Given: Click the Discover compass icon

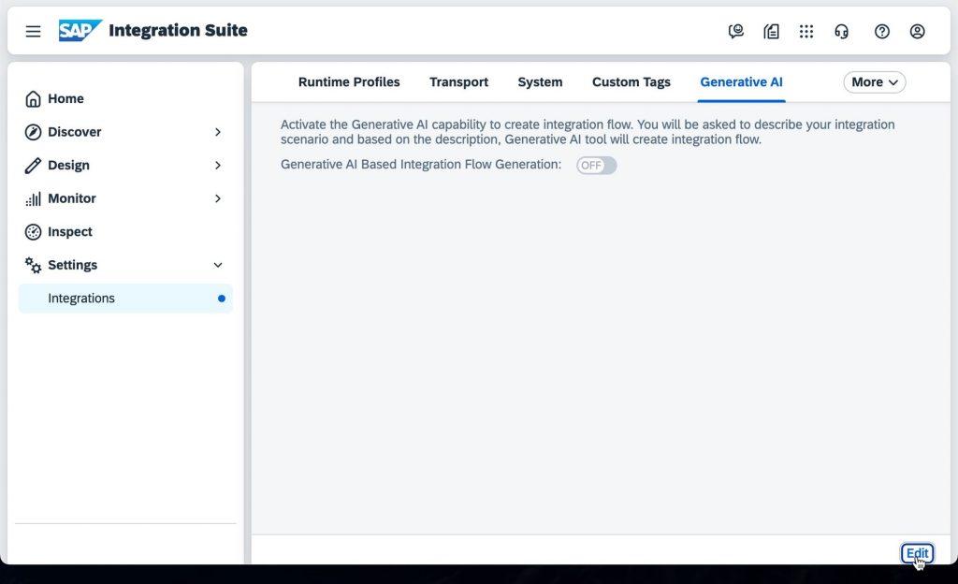Looking at the screenshot, I should point(33,132).
